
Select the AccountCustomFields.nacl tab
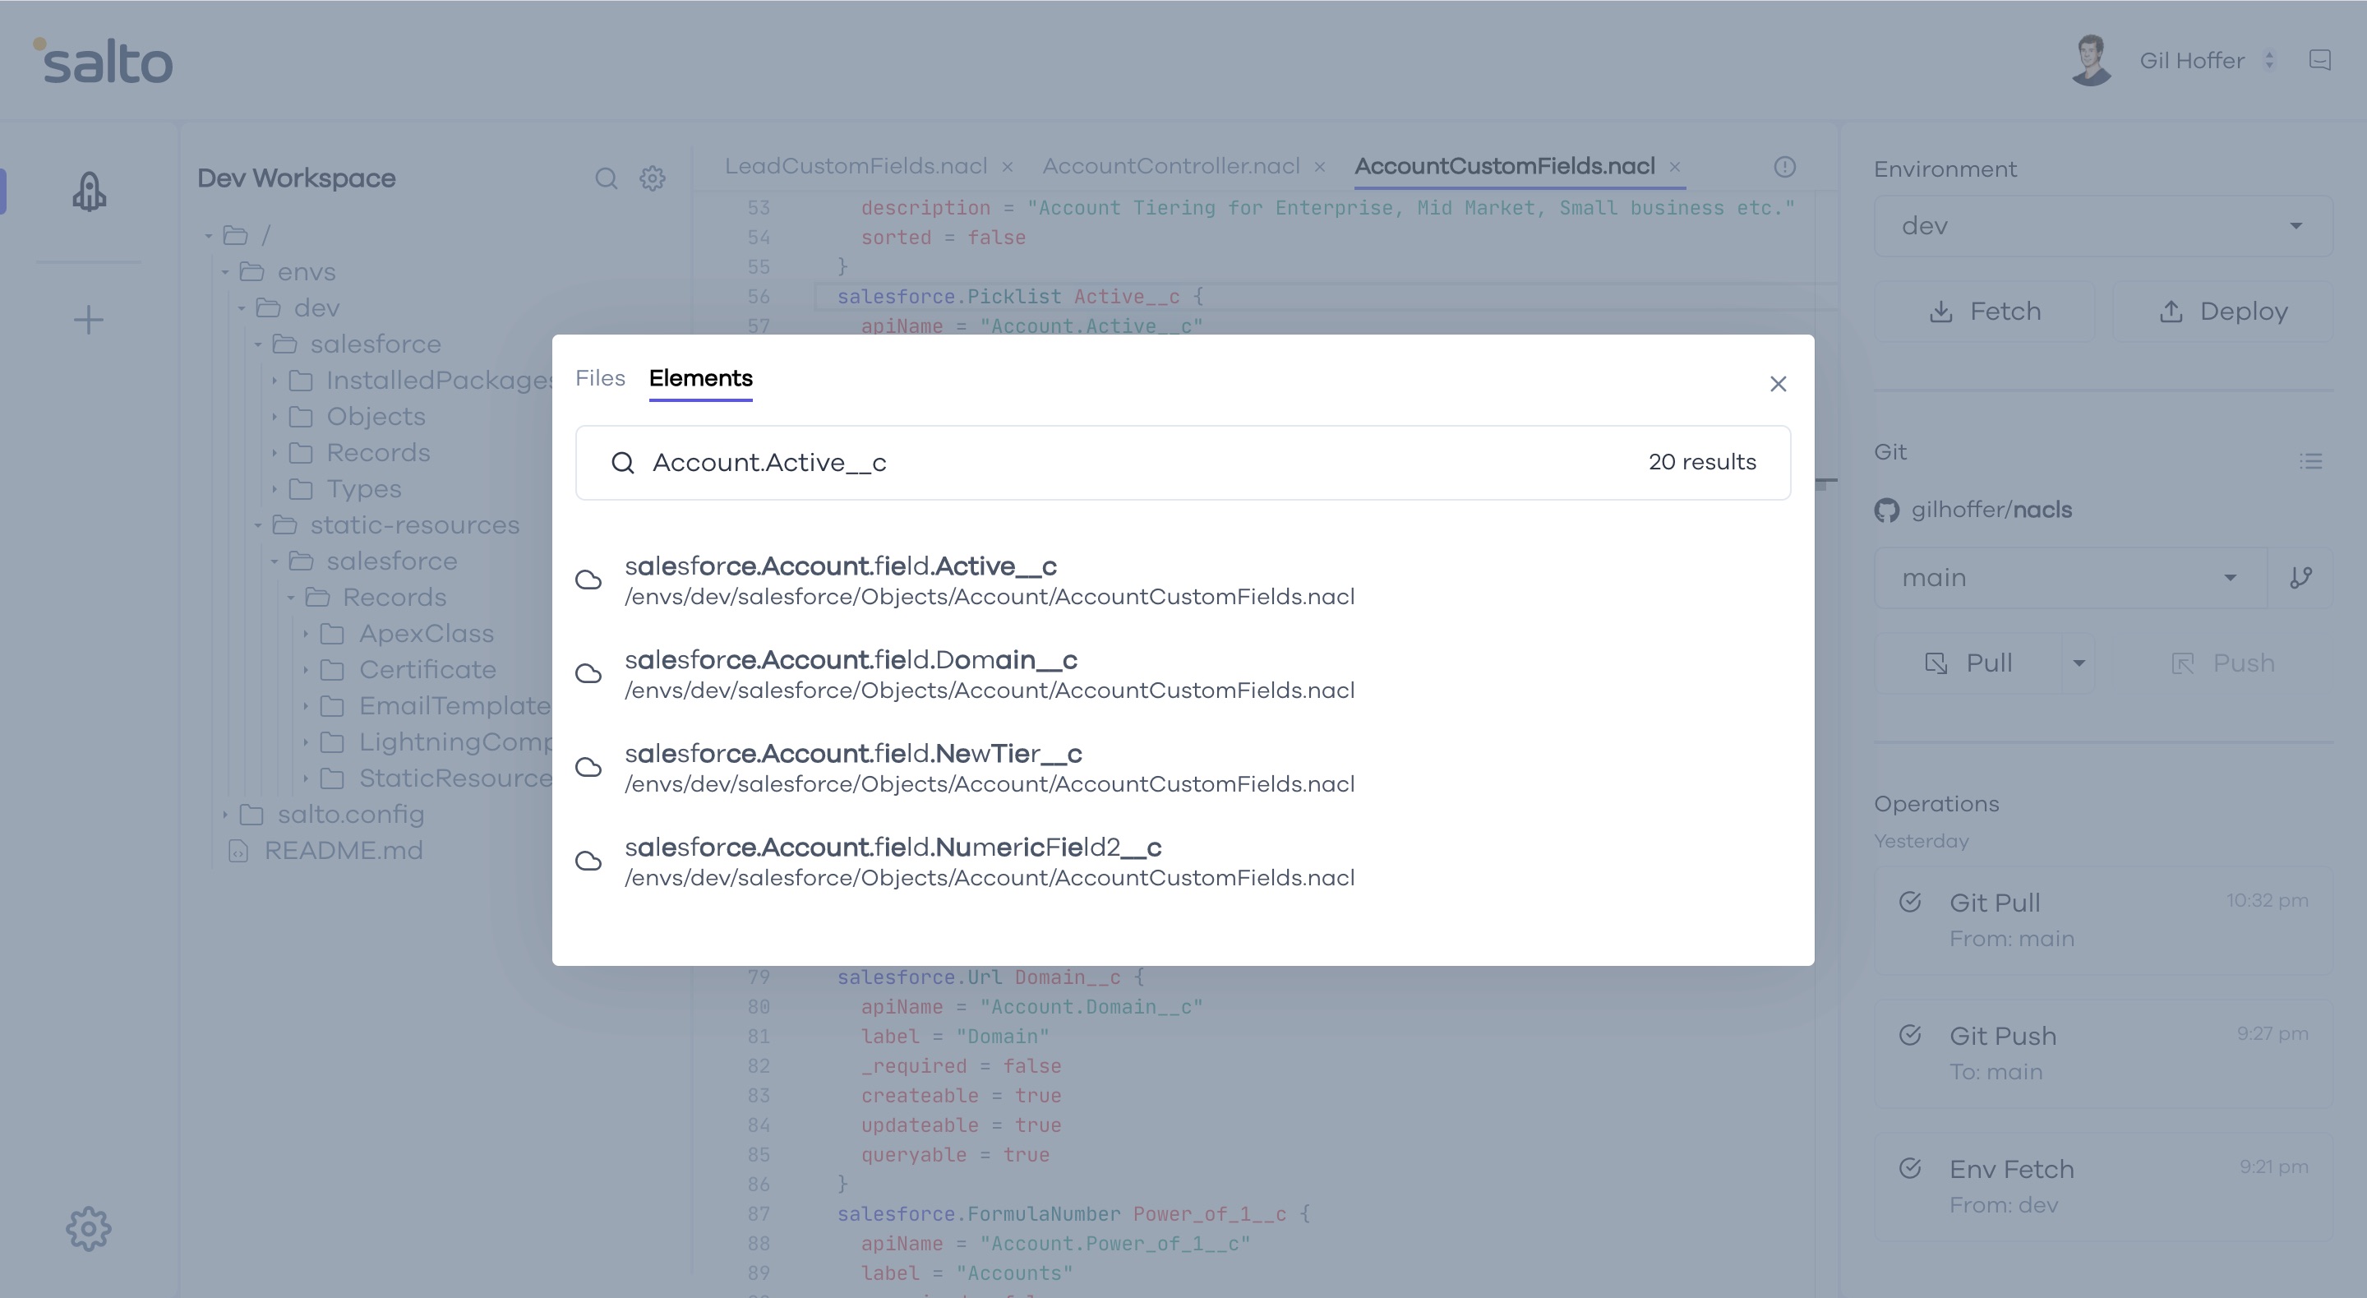click(1504, 166)
